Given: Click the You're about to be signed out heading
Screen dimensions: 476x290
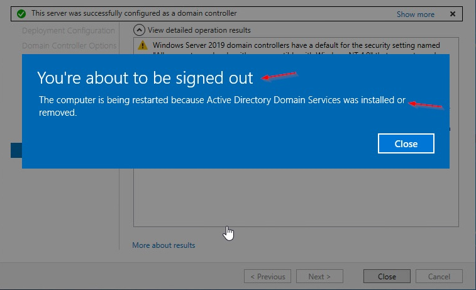Looking at the screenshot, I should pyautogui.click(x=145, y=78).
